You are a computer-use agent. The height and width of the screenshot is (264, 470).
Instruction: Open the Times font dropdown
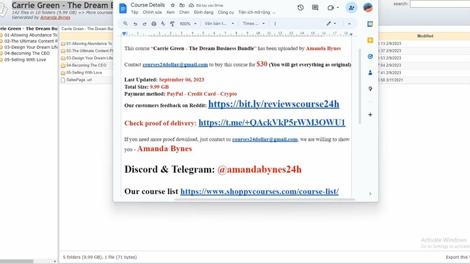pos(251,23)
